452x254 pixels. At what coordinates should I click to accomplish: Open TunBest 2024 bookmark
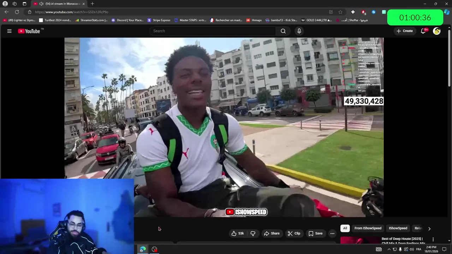[55, 20]
